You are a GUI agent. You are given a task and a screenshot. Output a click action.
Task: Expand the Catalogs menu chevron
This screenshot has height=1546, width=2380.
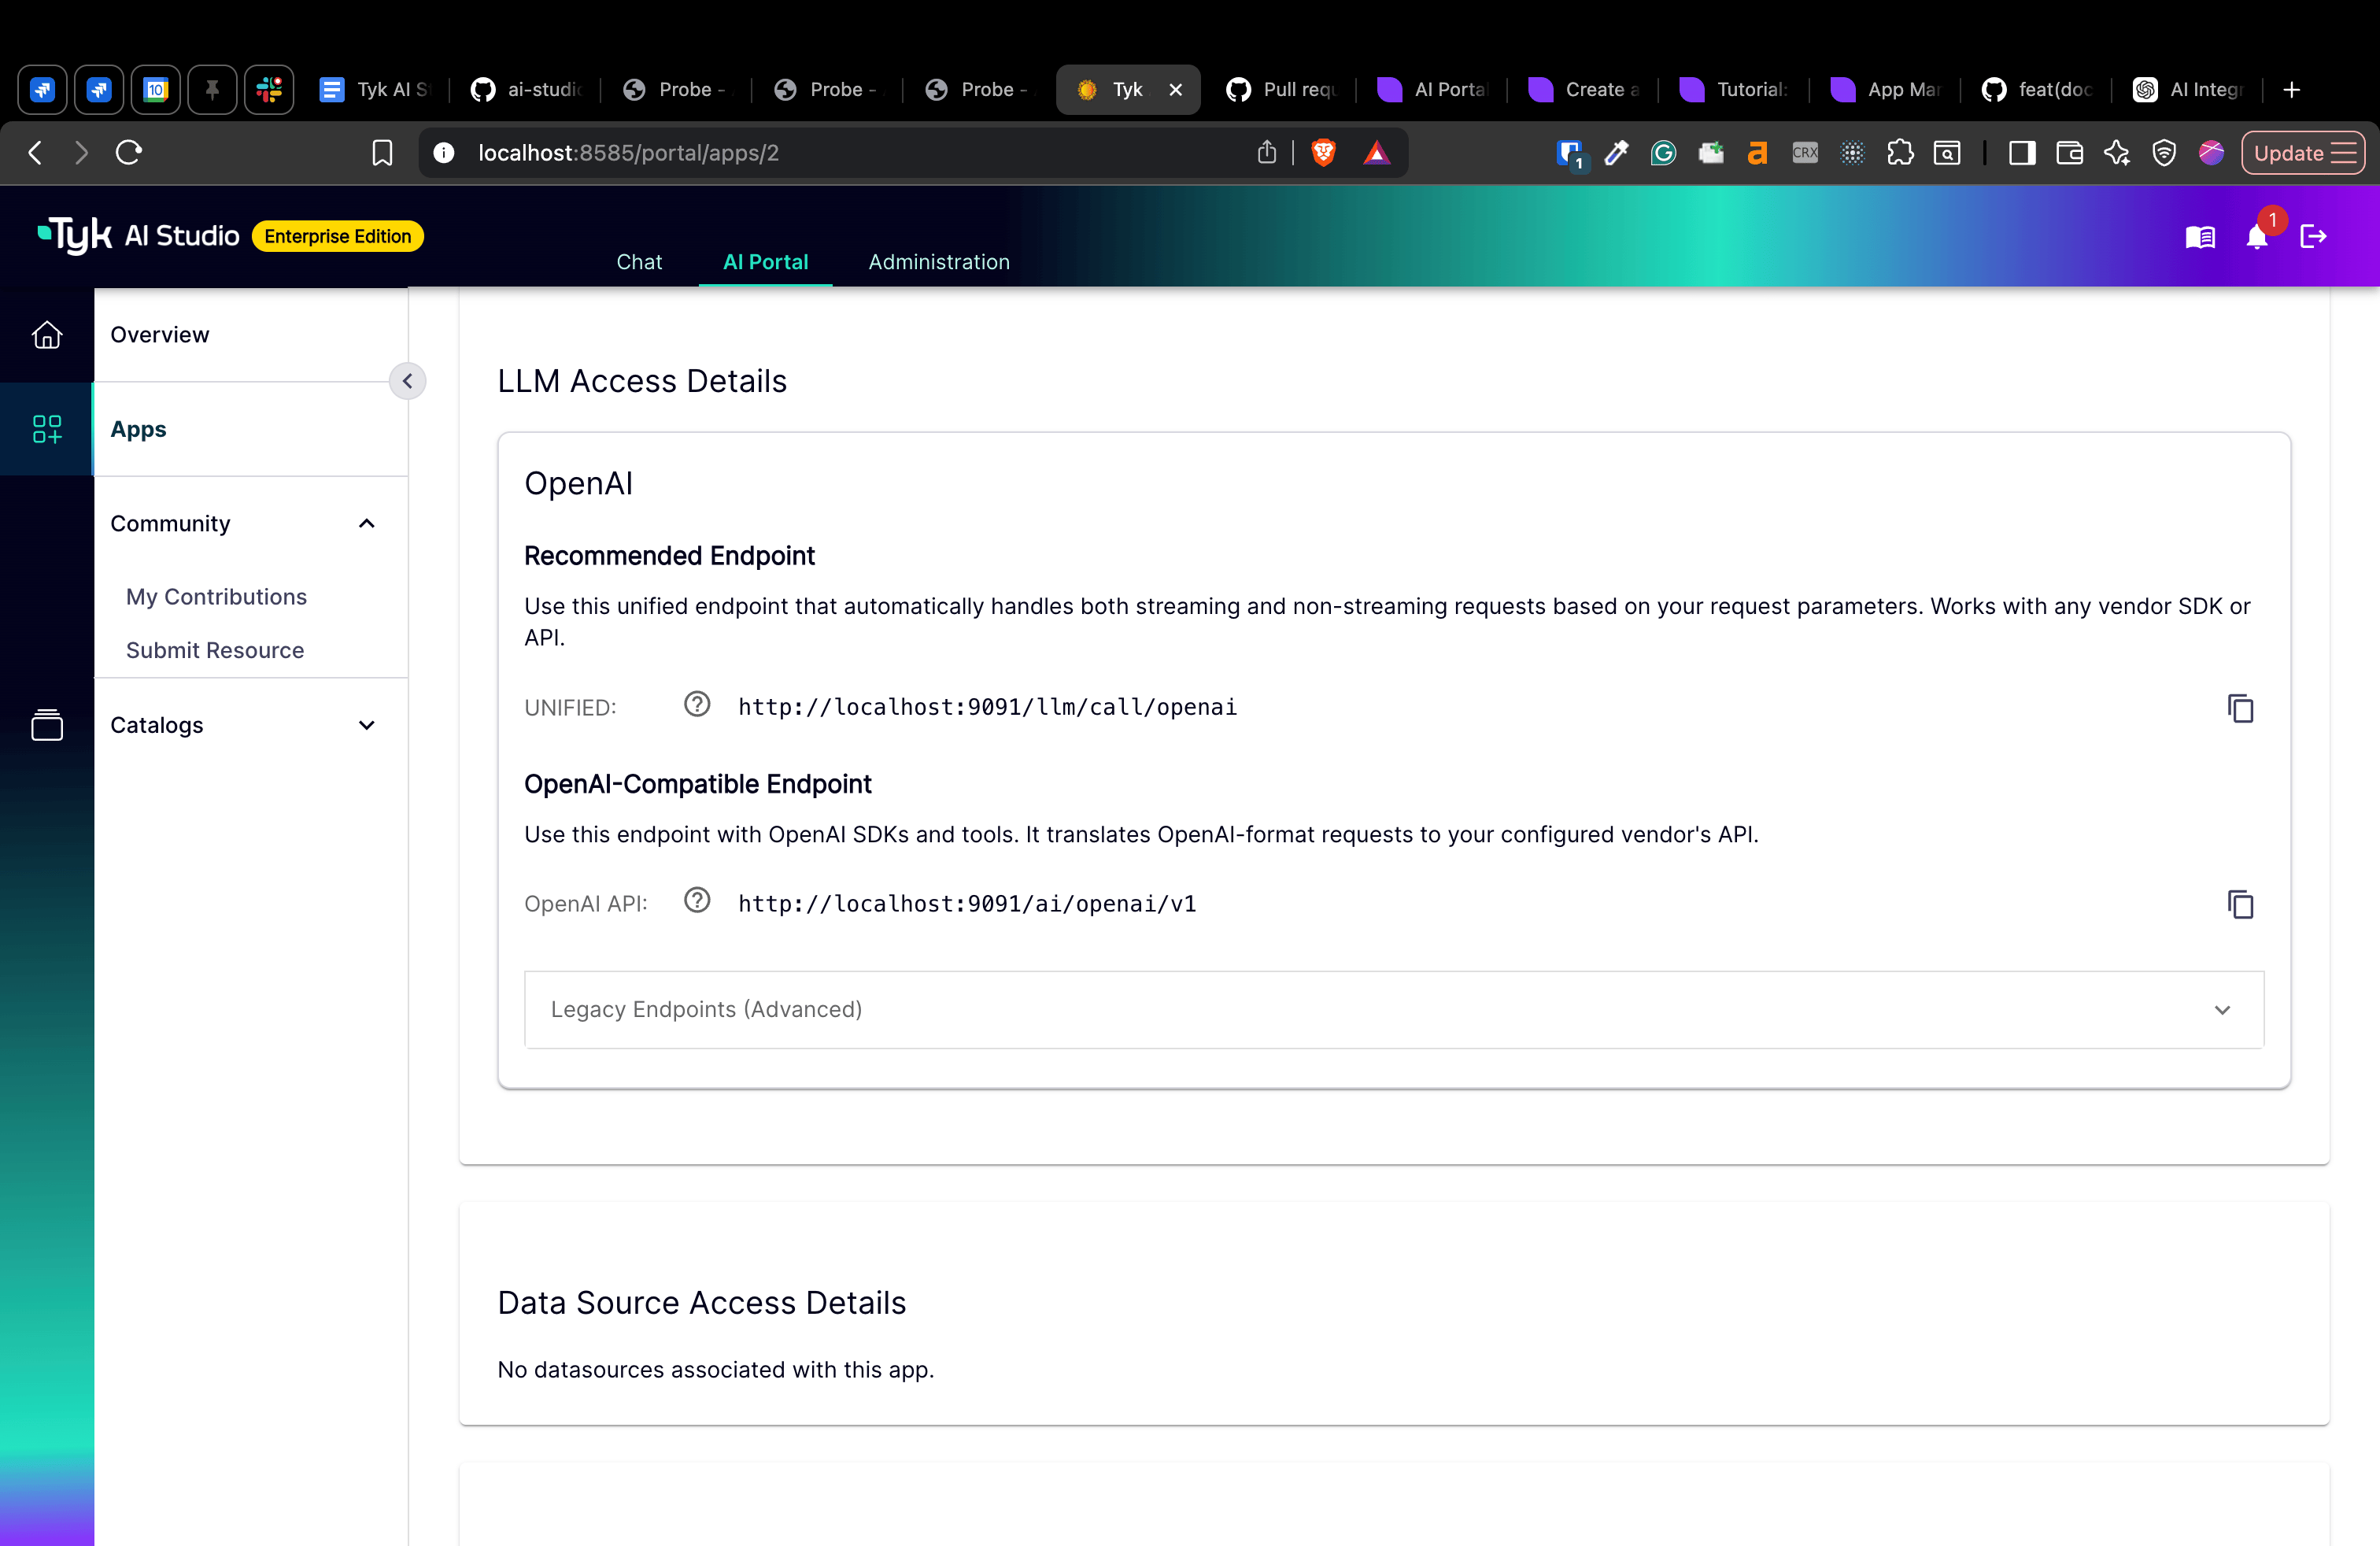click(x=367, y=725)
